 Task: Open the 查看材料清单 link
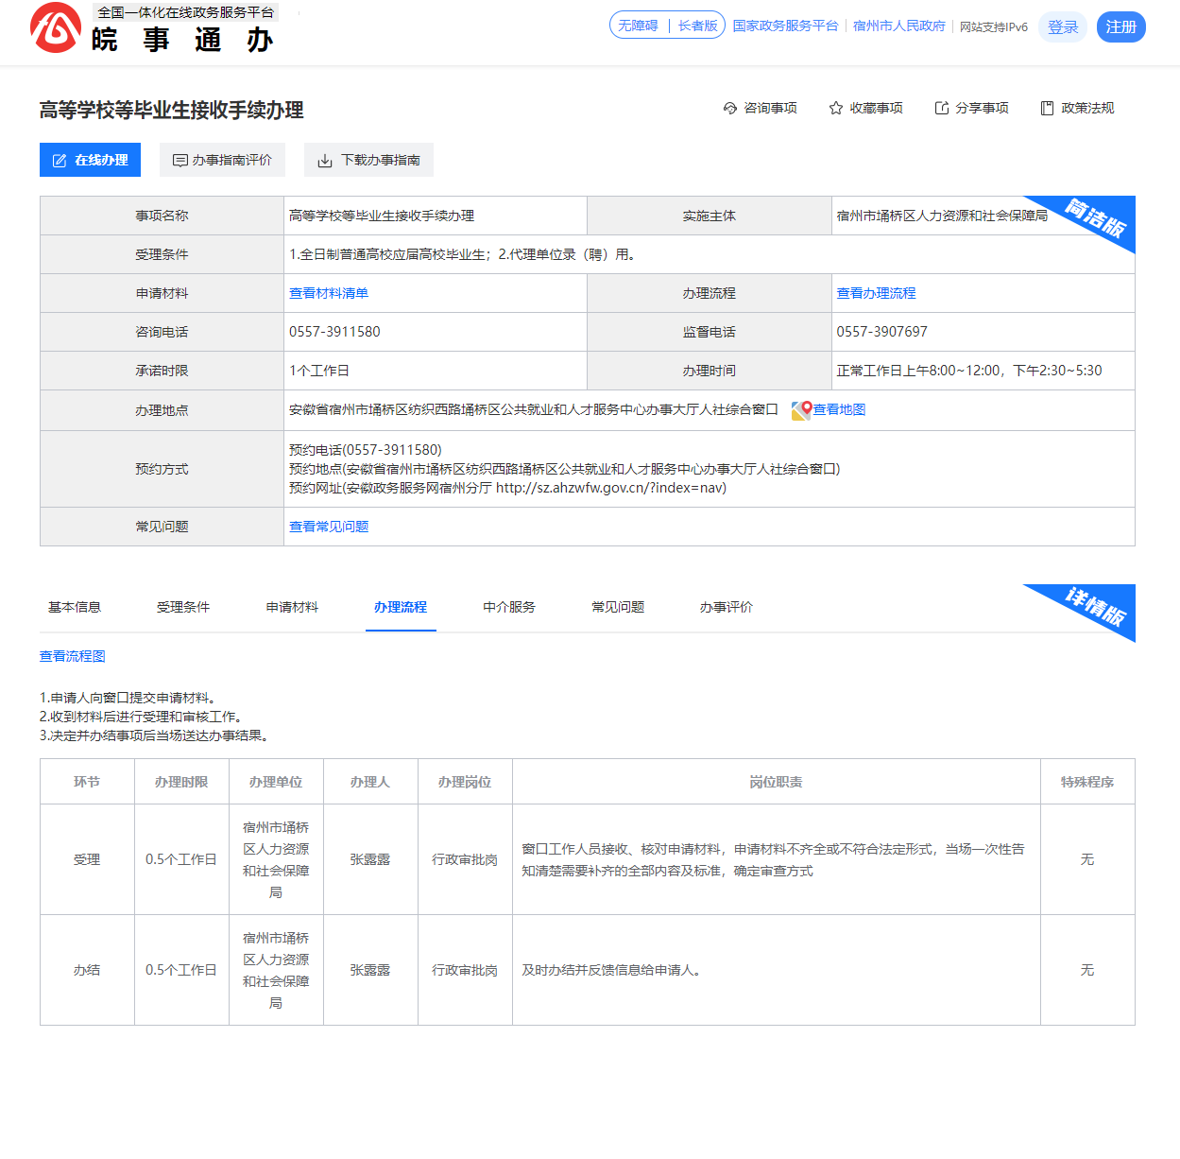pos(329,293)
